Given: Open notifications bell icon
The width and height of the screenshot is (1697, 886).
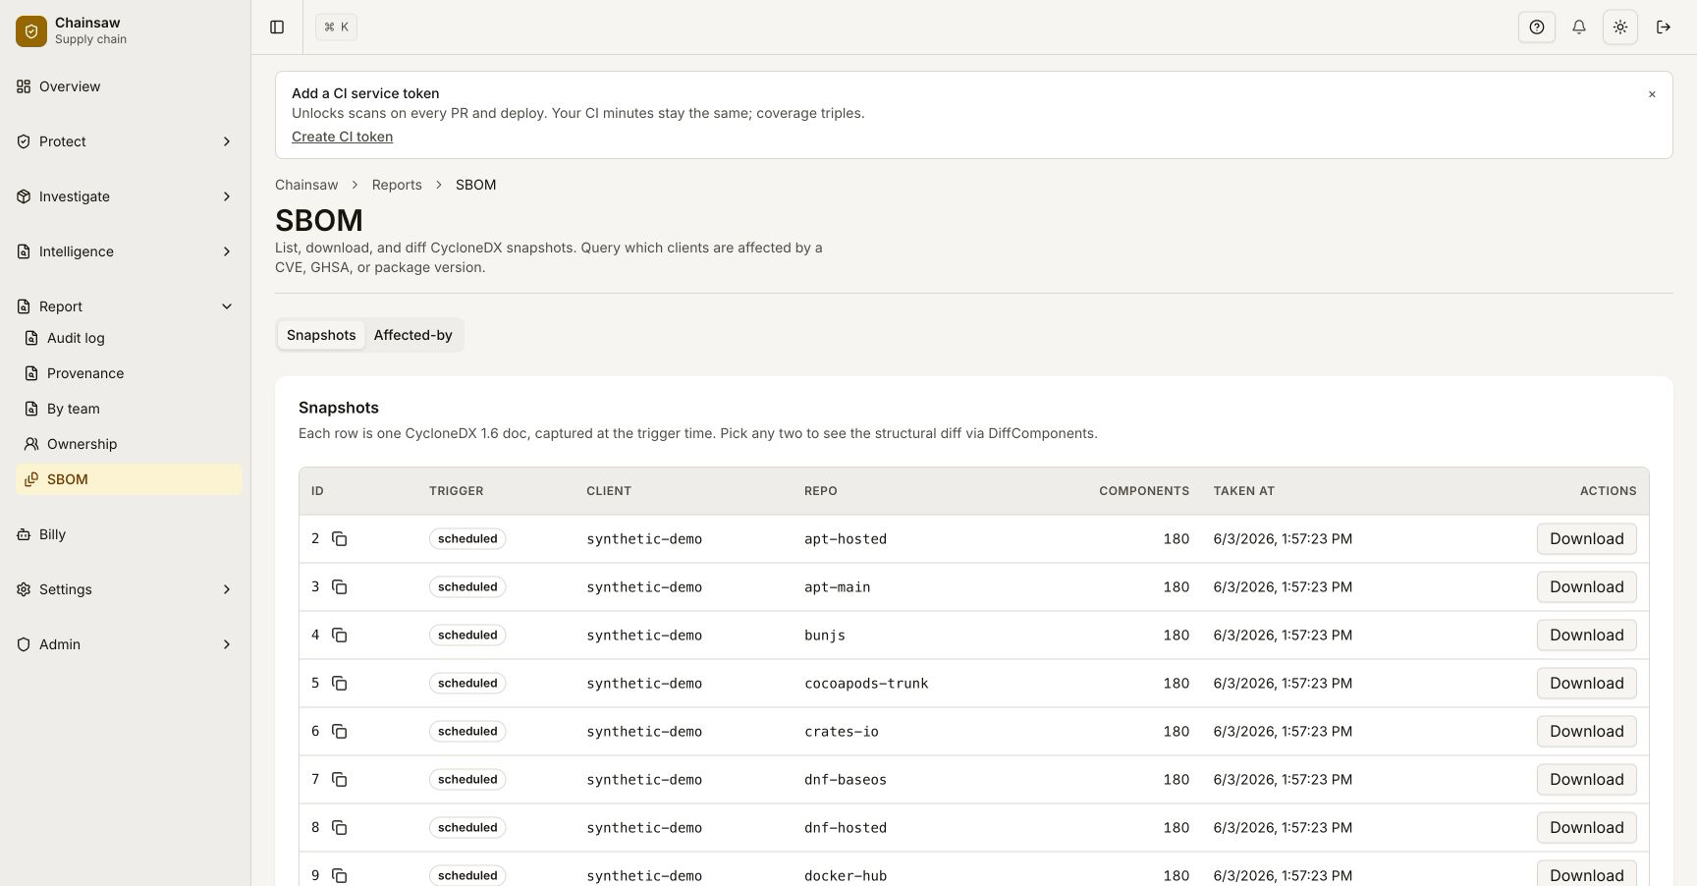Looking at the screenshot, I should point(1579,28).
